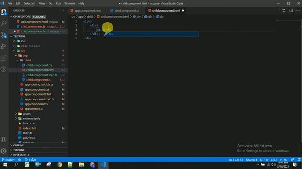Click Ln 3, Col 13 cursor position
The width and height of the screenshot is (302, 169).
[x=236, y=160]
